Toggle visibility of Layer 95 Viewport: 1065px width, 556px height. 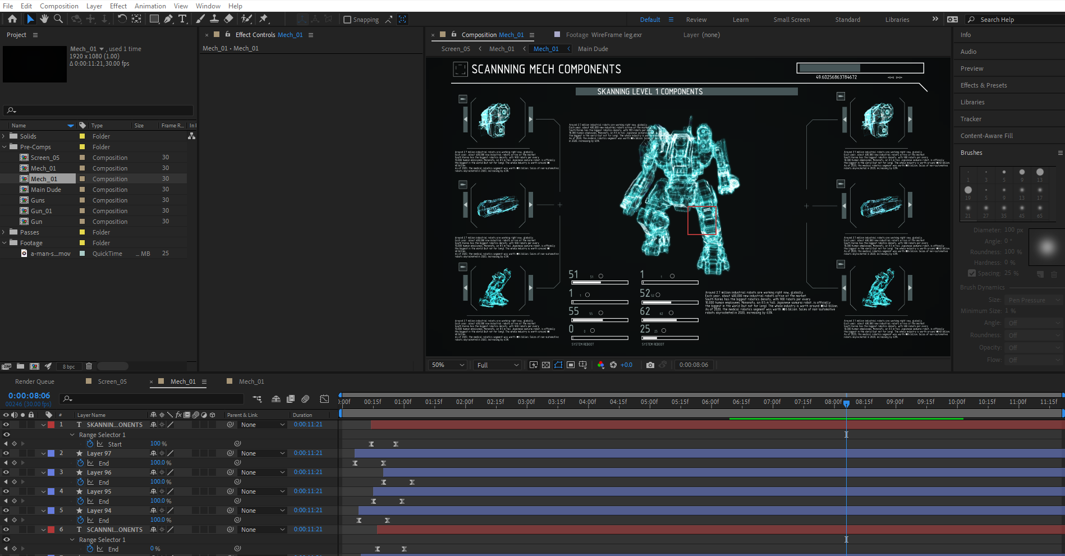(6, 491)
